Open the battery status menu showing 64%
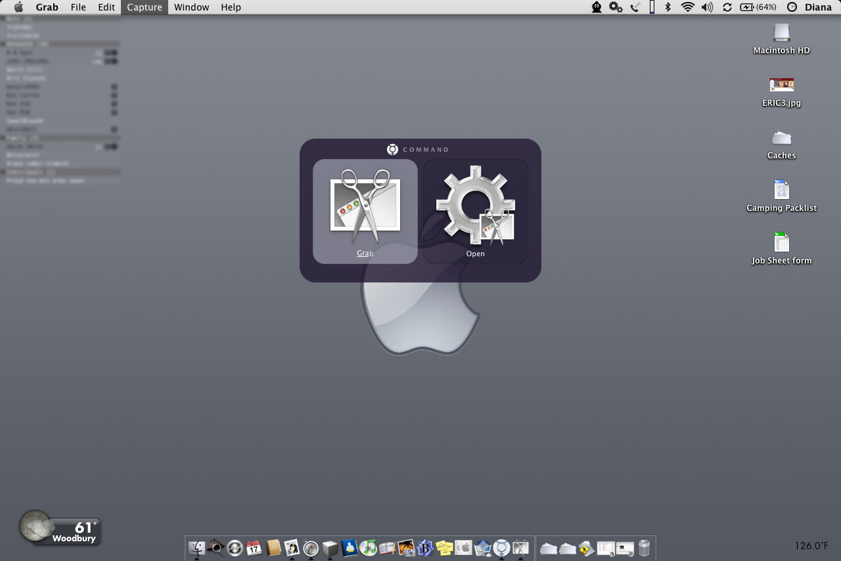841x561 pixels. point(758,7)
